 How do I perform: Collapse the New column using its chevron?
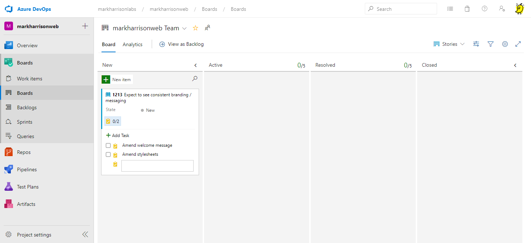pyautogui.click(x=195, y=65)
